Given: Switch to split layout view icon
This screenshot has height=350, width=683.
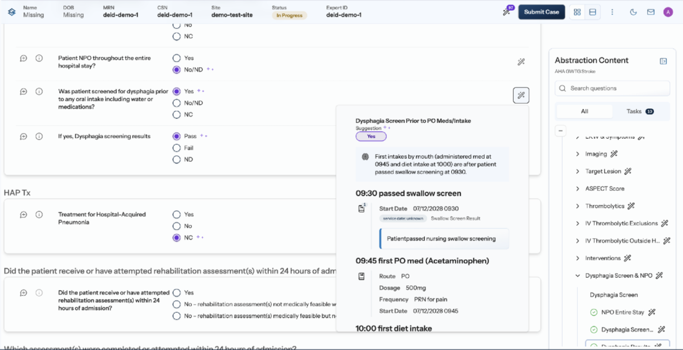Looking at the screenshot, I should (x=592, y=12).
